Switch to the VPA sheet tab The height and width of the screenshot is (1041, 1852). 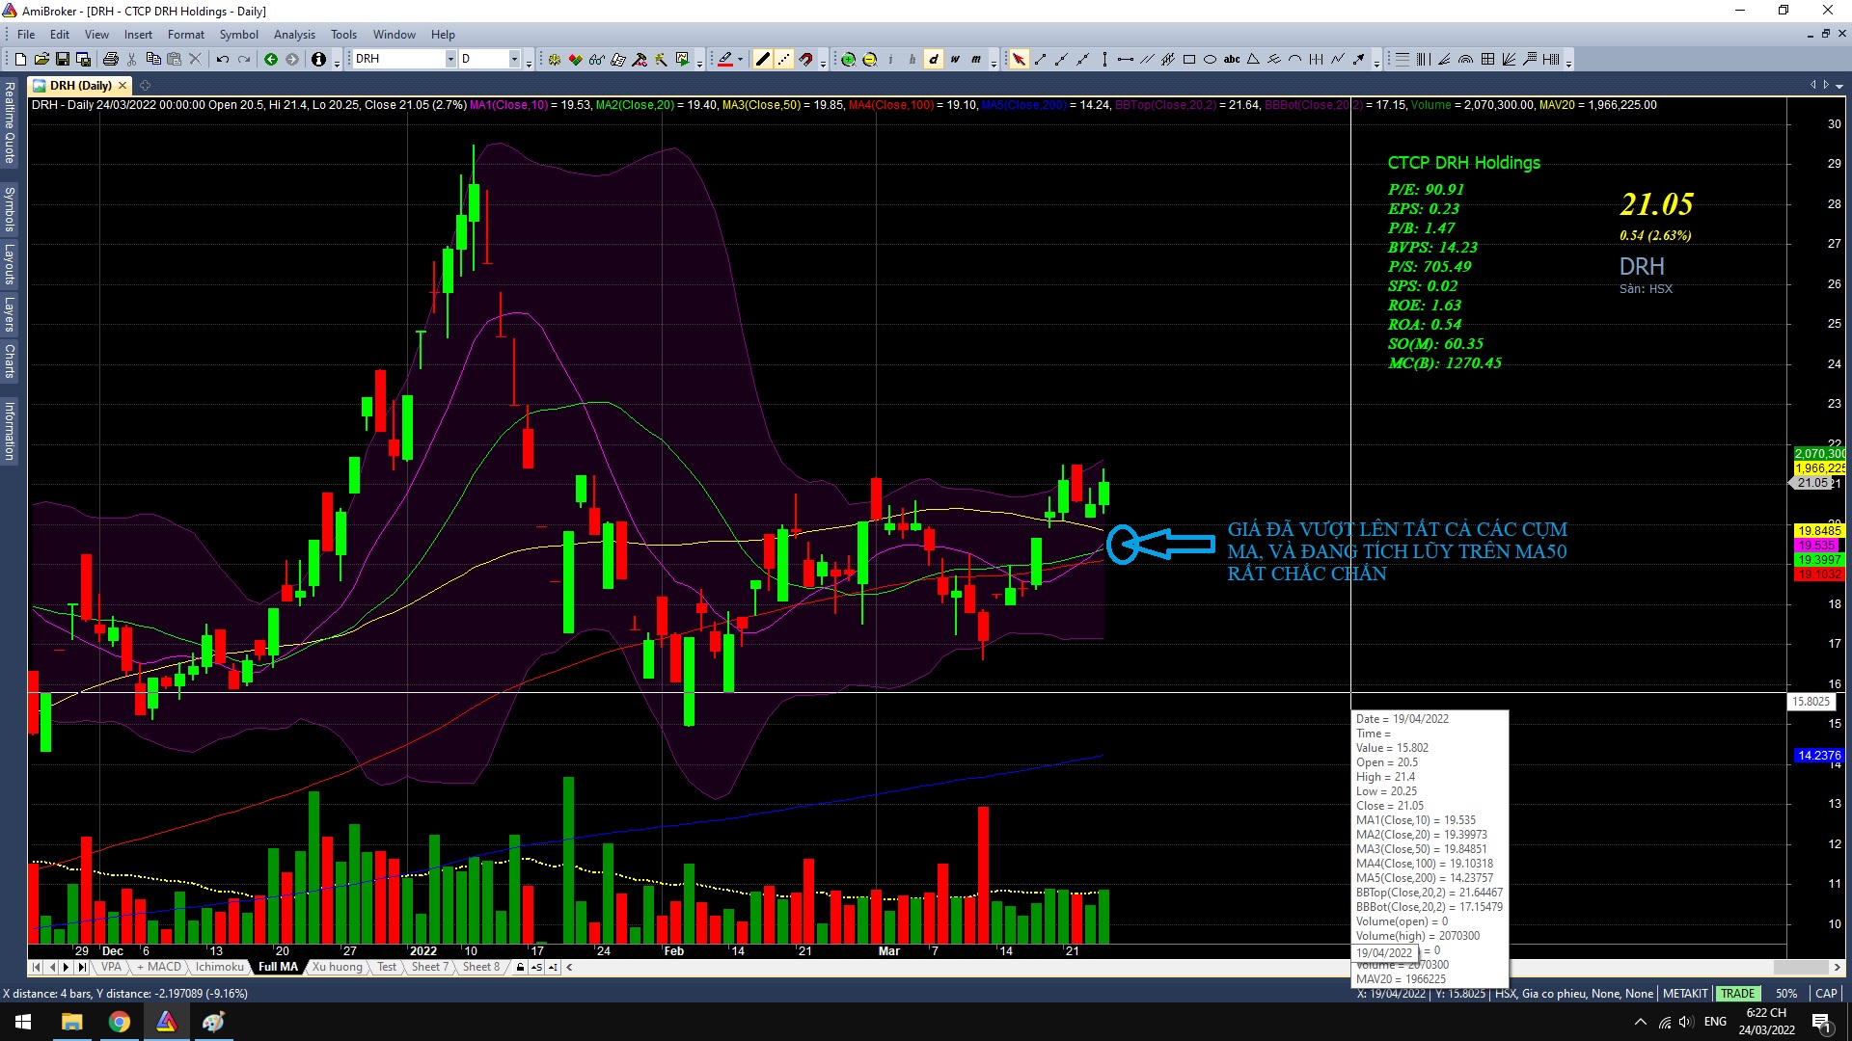coord(112,967)
